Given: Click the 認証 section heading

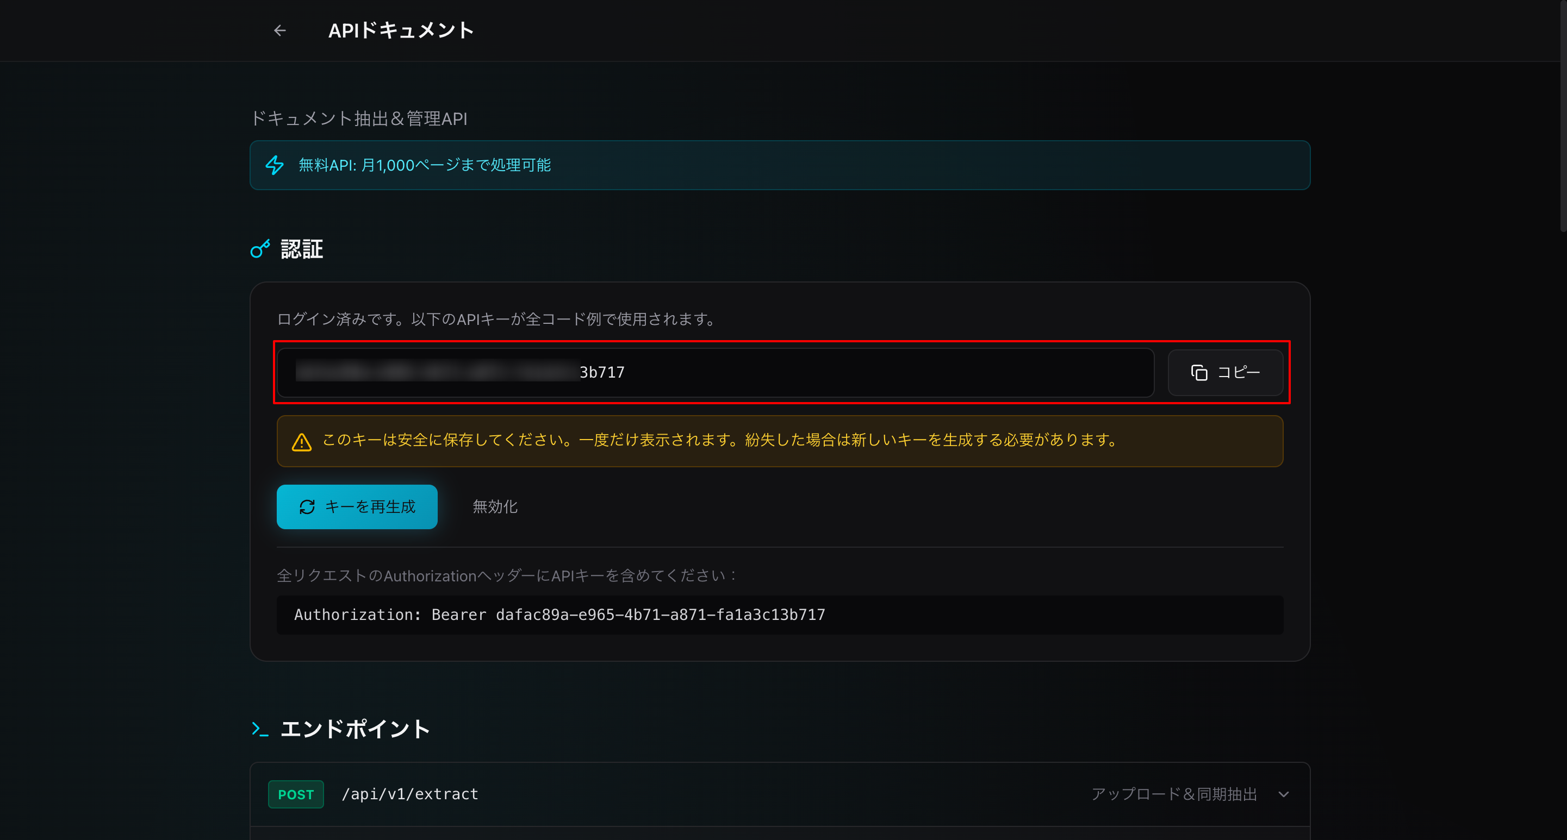Looking at the screenshot, I should (x=301, y=249).
